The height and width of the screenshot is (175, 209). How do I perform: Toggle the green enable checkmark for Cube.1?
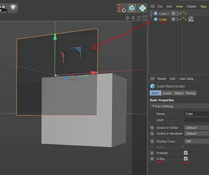[180, 13]
